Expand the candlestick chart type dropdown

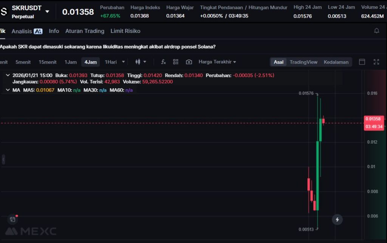[145, 62]
